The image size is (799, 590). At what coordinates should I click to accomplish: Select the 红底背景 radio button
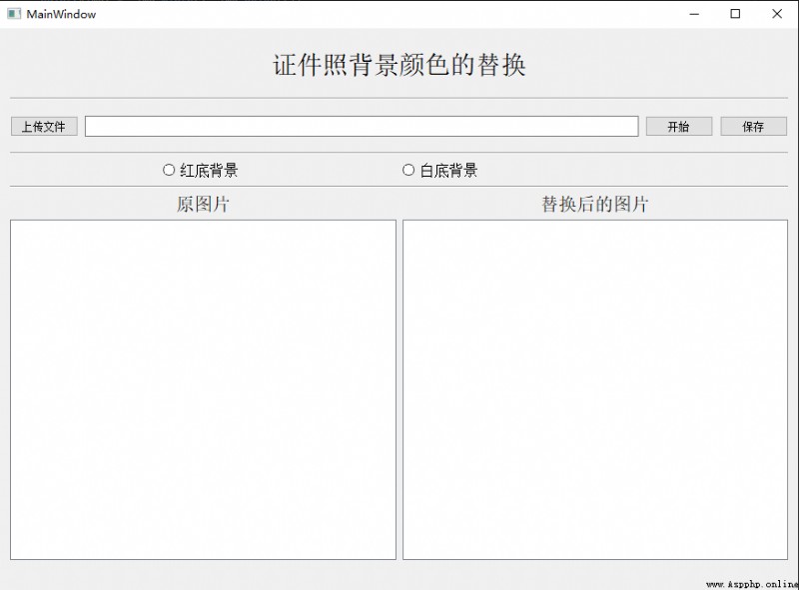point(201,170)
